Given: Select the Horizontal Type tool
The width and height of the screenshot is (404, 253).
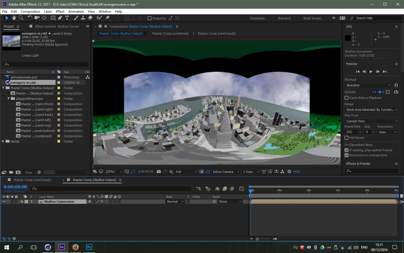Looking at the screenshot, I should click(67, 18).
